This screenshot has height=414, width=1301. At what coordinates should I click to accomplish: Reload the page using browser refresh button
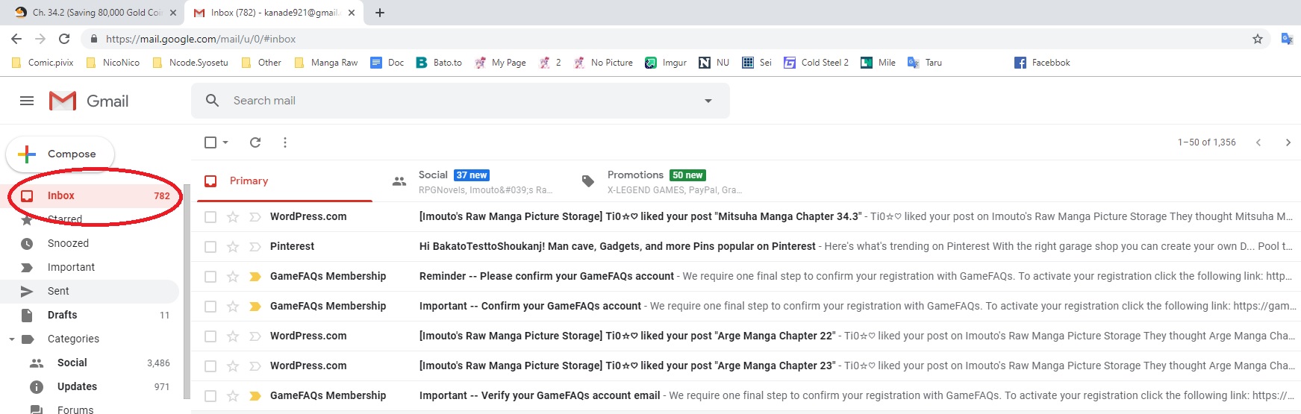[x=64, y=39]
